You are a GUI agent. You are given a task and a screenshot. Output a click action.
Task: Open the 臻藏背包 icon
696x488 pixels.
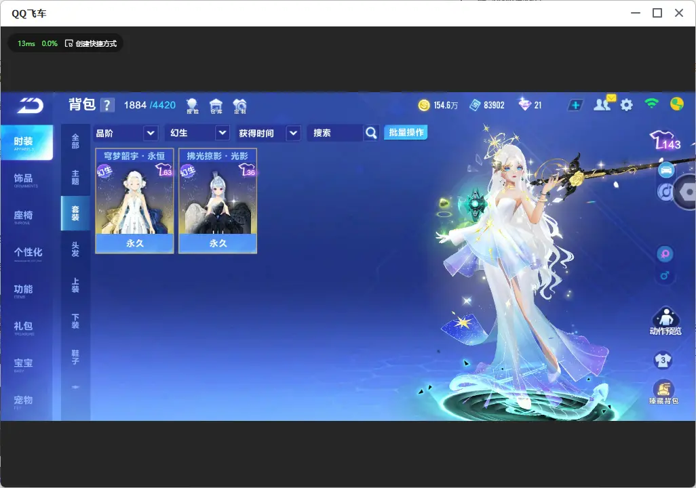coord(663,392)
